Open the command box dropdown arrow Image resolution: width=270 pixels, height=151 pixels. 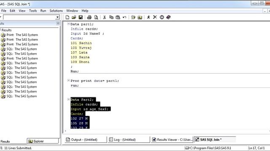pos(57,17)
